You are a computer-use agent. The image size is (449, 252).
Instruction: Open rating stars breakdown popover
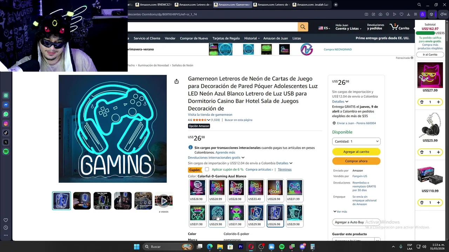click(x=201, y=120)
